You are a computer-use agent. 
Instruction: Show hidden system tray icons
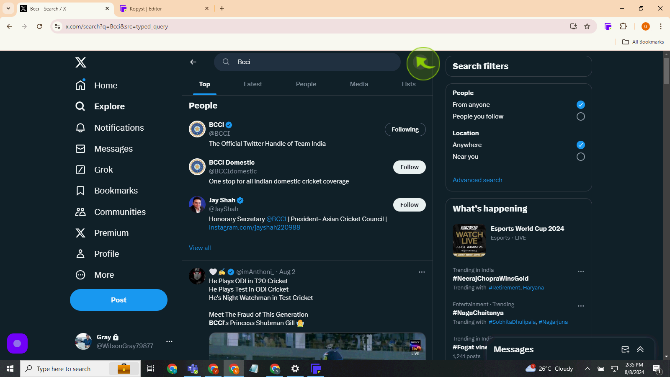click(x=587, y=369)
